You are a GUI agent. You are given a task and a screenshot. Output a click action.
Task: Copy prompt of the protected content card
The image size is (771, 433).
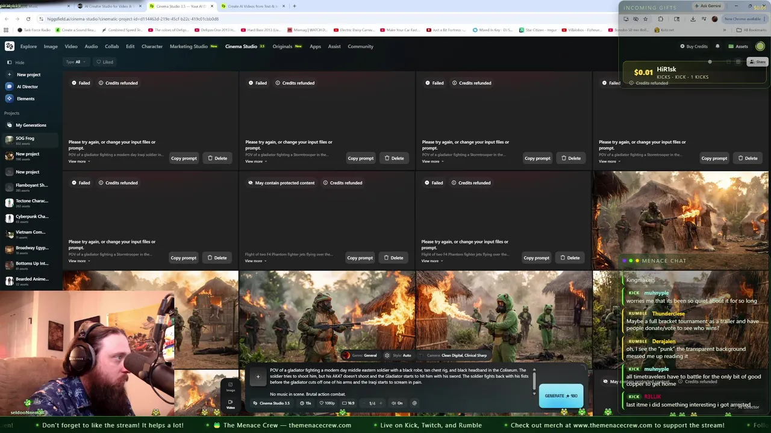pos(360,258)
